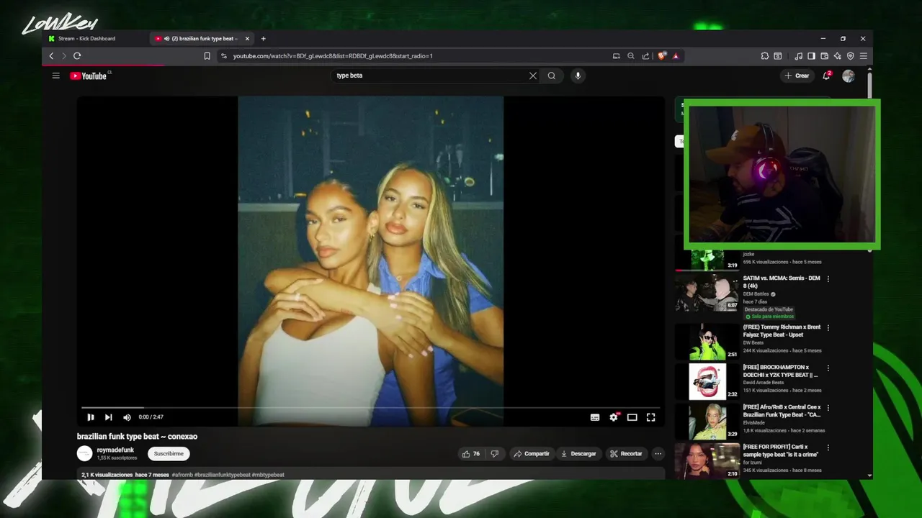Click the #brazilianfunktypebeat hashtag
The height and width of the screenshot is (518, 922).
pyautogui.click(x=222, y=475)
